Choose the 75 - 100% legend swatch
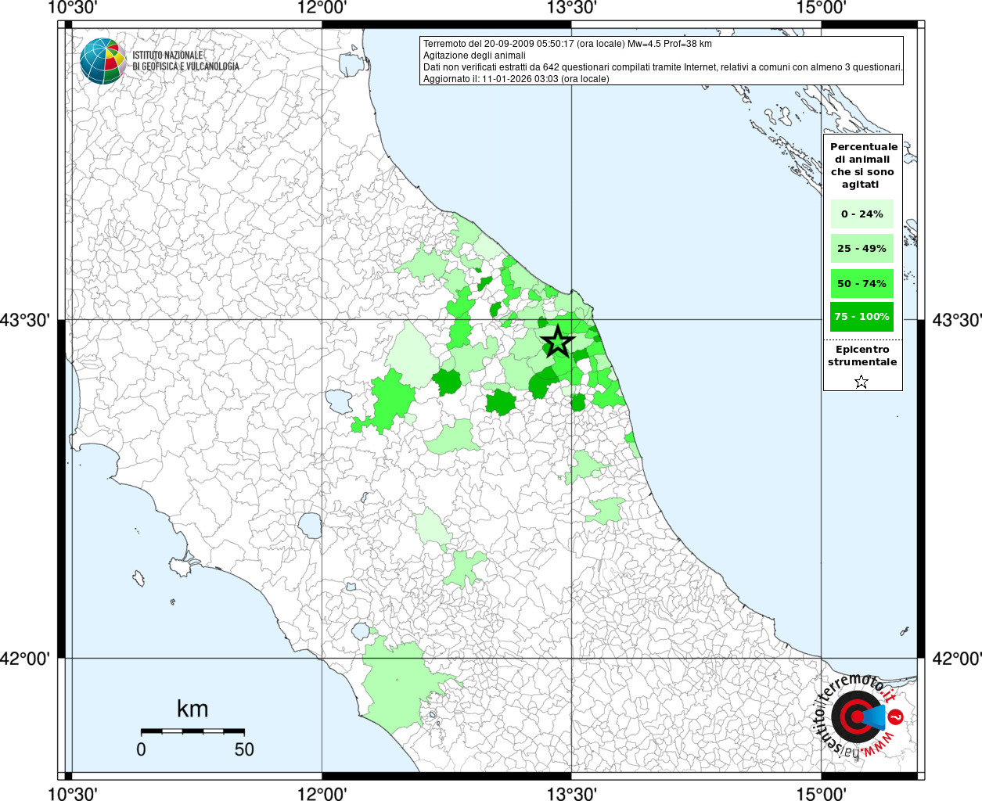The image size is (982, 801). [861, 317]
